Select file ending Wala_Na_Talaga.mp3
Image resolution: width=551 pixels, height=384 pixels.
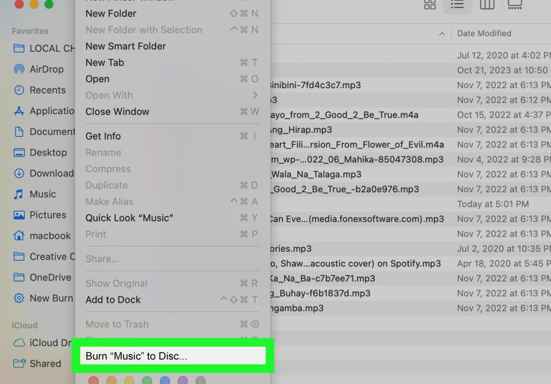(x=411, y=174)
